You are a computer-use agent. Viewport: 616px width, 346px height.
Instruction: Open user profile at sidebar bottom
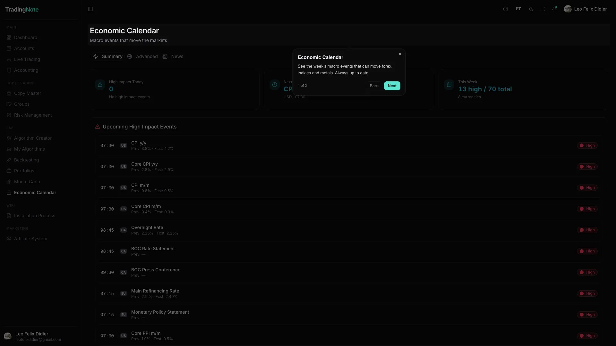40,336
